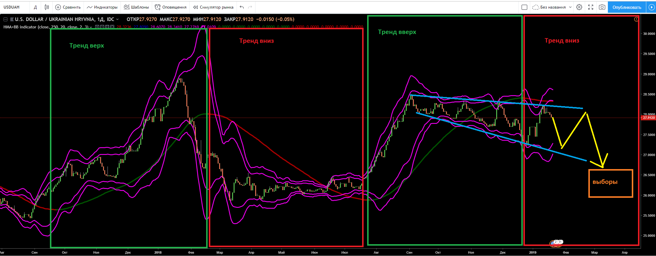Click the 26.0000 price axis label
Screen dimensions: 656x256
click(649, 195)
